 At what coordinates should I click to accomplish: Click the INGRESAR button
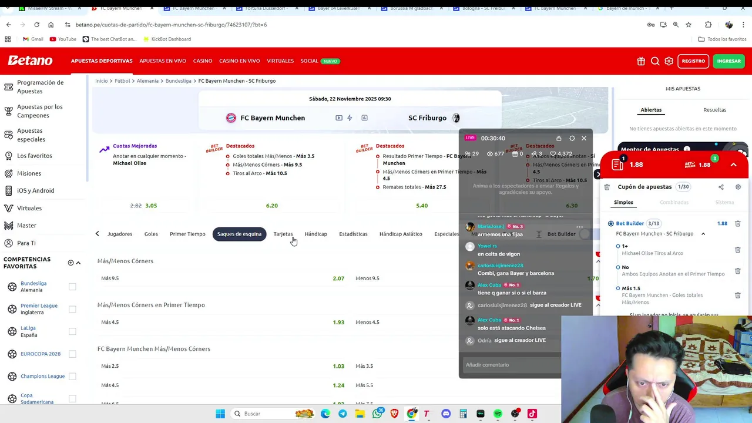[x=728, y=61]
